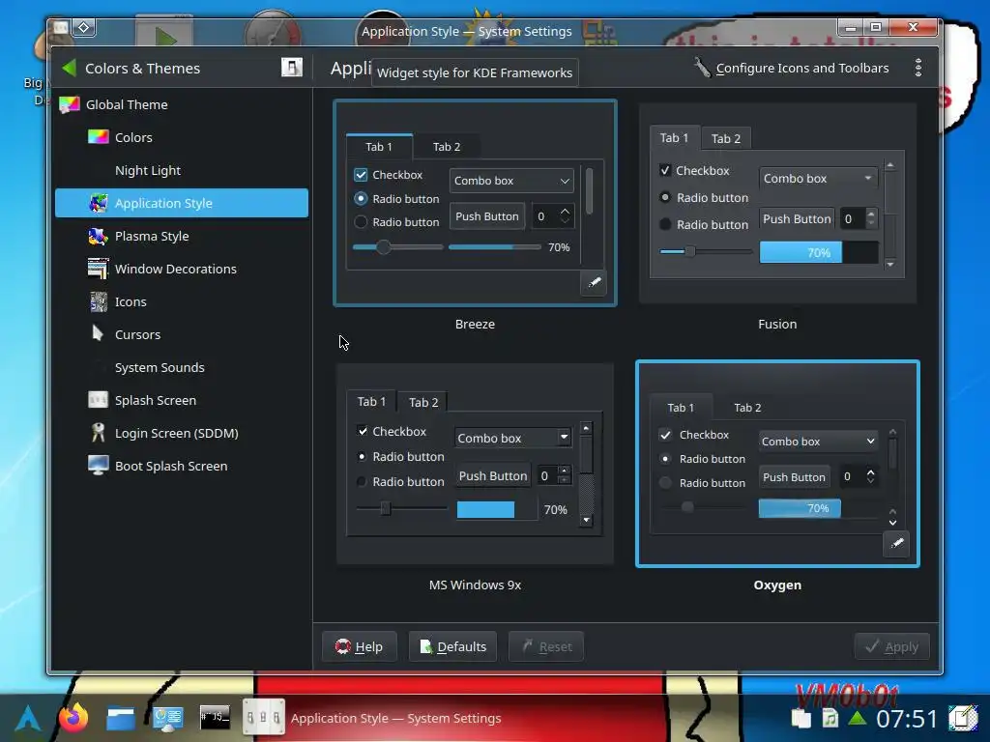This screenshot has height=742, width=990.
Task: Open Plasma Style via its icon
Action: (x=98, y=236)
